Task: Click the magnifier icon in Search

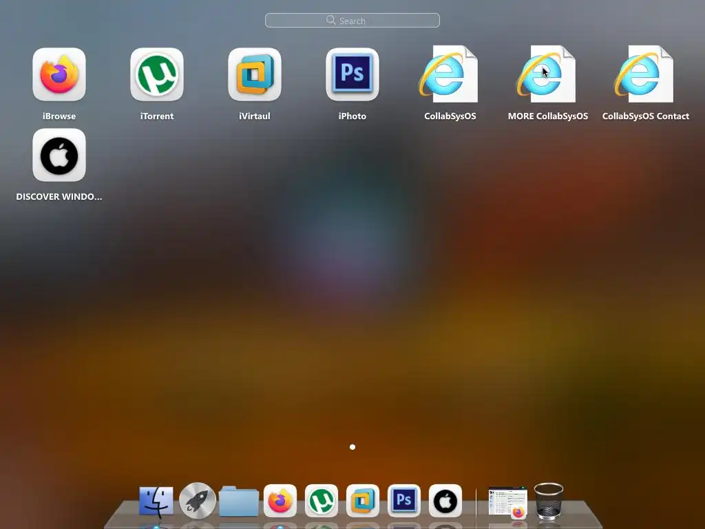Action: tap(331, 20)
